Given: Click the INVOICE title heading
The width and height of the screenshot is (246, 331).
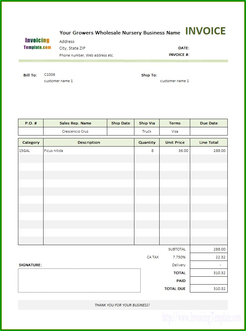Looking at the screenshot, I should click(x=205, y=31).
